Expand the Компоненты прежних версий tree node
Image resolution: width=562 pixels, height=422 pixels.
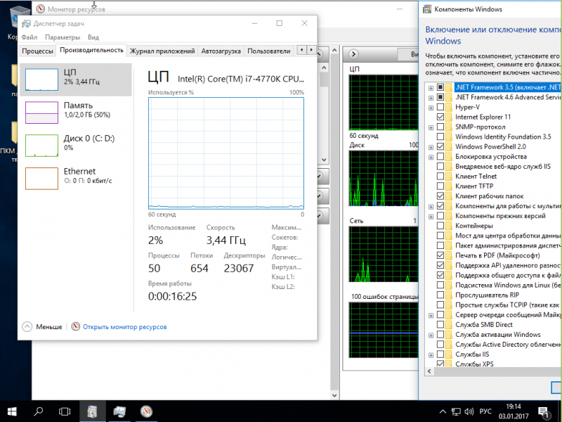[x=431, y=216]
